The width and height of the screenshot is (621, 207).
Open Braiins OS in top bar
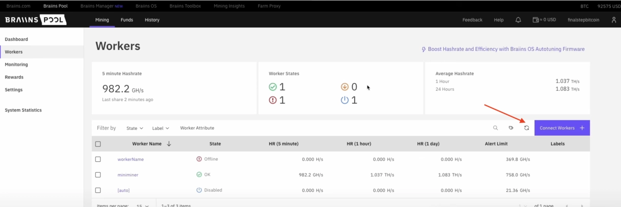point(146,6)
